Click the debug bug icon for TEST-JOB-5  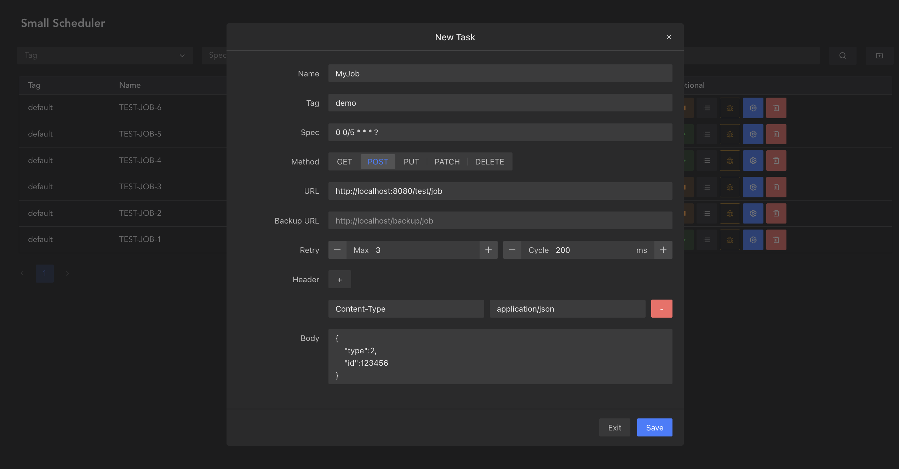(x=730, y=134)
